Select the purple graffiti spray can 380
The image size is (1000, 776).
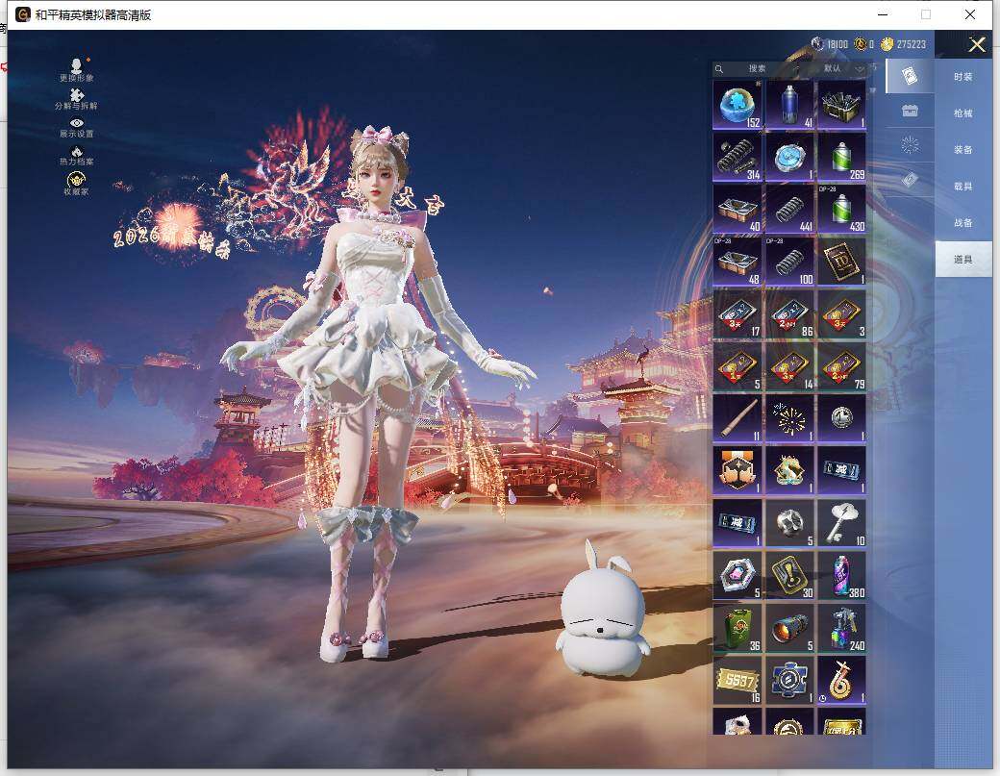tap(842, 575)
